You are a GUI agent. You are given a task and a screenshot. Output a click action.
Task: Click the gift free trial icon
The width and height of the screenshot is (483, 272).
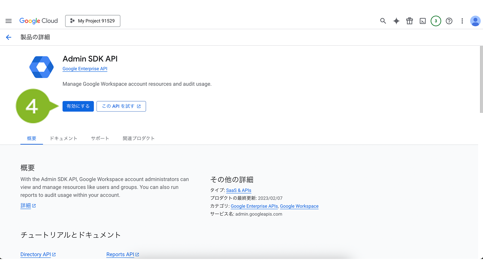(409, 21)
